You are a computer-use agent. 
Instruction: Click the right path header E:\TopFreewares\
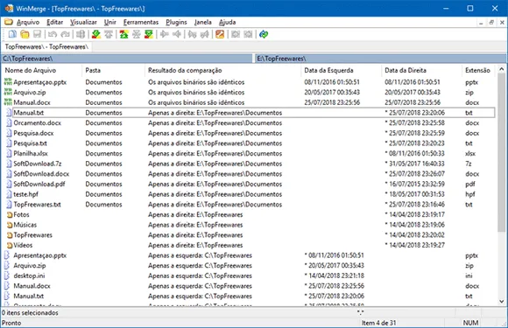(x=380, y=59)
